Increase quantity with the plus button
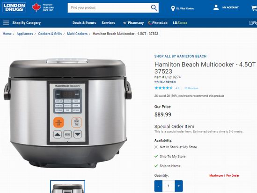Viewport: 257px width, 193px height. (179, 186)
